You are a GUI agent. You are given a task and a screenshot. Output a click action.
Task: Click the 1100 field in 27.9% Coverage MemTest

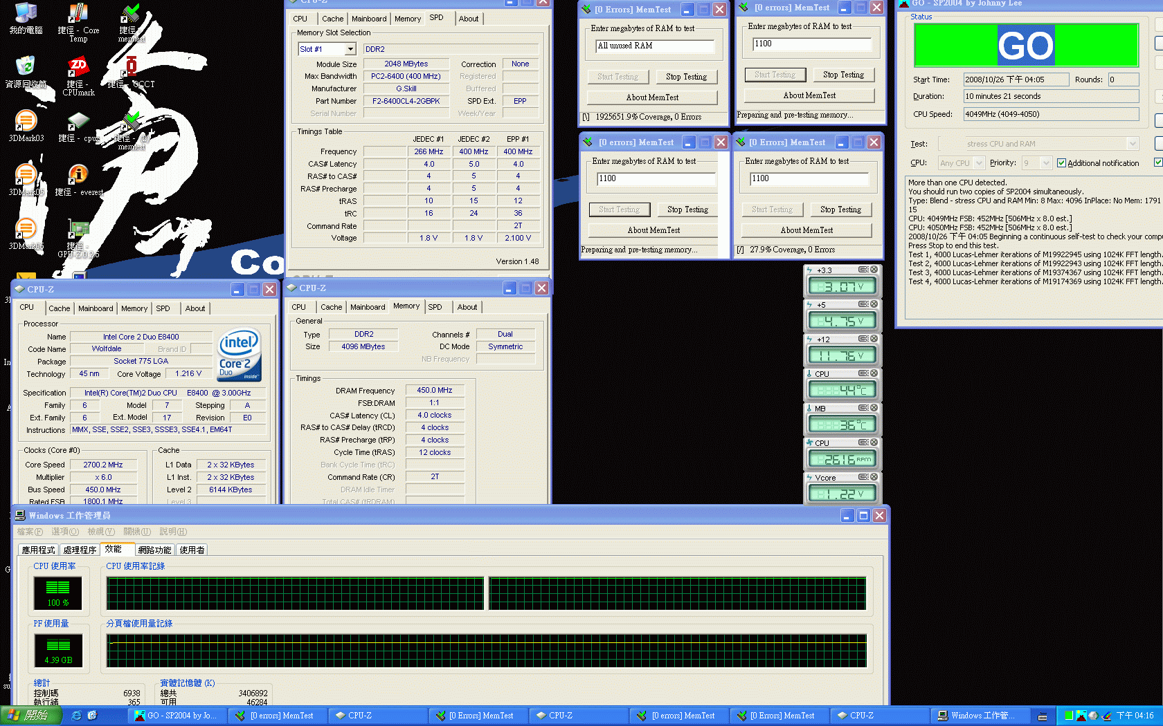pyautogui.click(x=809, y=178)
